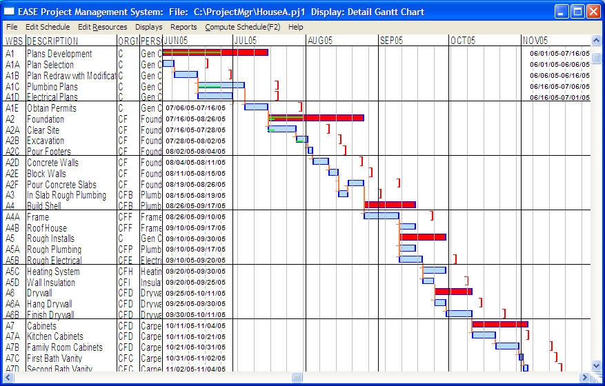Image resolution: width=605 pixels, height=386 pixels.
Task: Select the 'Roof House' description
Action: [x=47, y=228]
